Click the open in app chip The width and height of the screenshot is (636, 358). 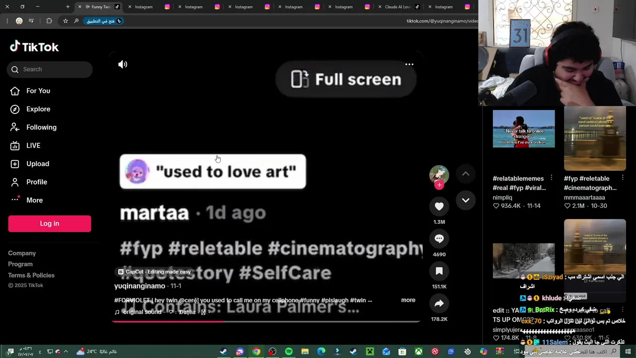point(104,21)
